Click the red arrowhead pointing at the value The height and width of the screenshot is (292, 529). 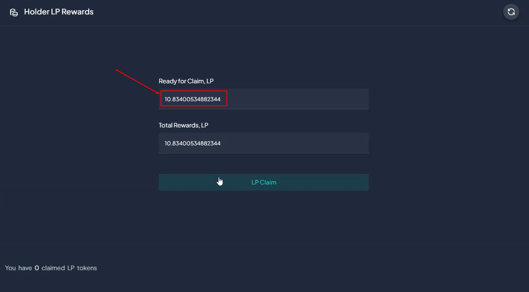[x=158, y=93]
